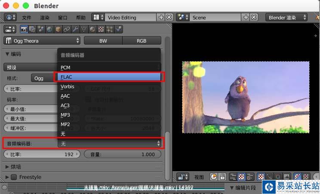The width and height of the screenshot is (320, 194).
Task: Click the Sequencer editor type icon
Action: [x=183, y=177]
